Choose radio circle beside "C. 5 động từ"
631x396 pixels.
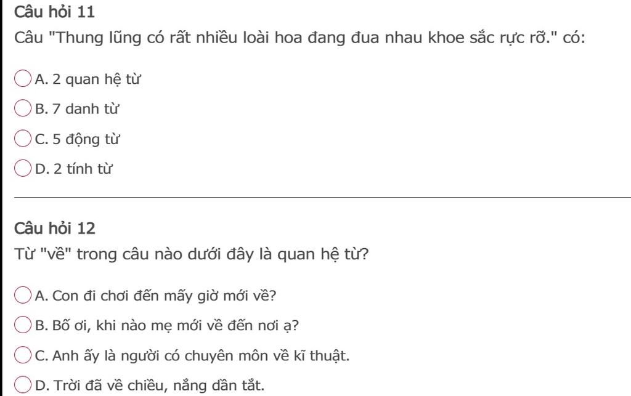(23, 139)
